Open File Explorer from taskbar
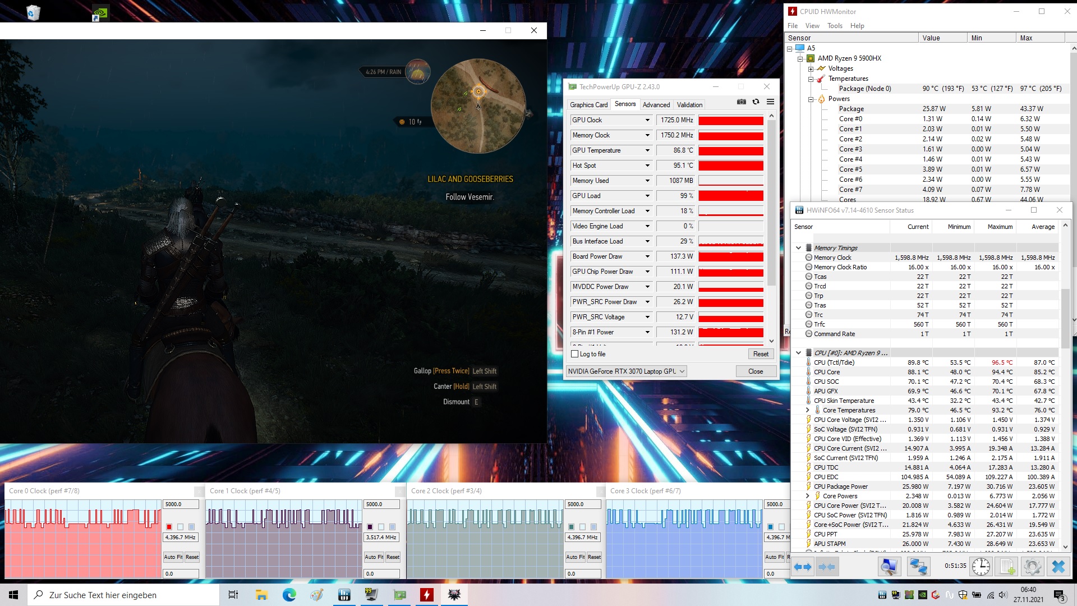The width and height of the screenshot is (1077, 606). point(261,595)
